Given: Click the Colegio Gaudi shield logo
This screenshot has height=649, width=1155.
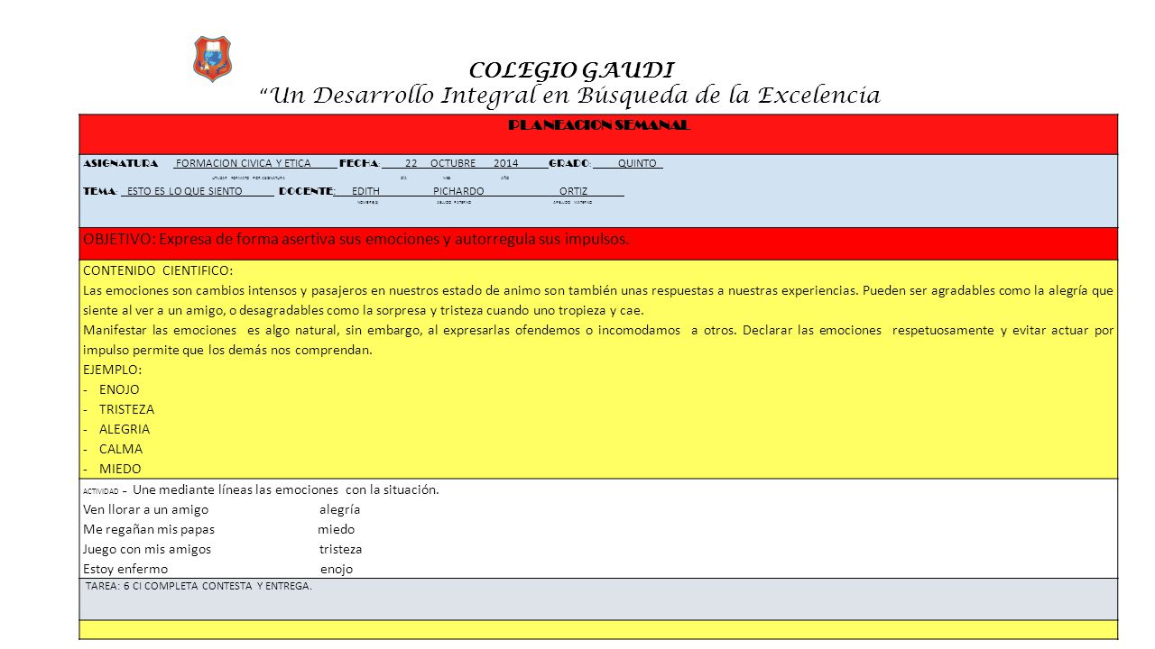Looking at the screenshot, I should point(213,59).
